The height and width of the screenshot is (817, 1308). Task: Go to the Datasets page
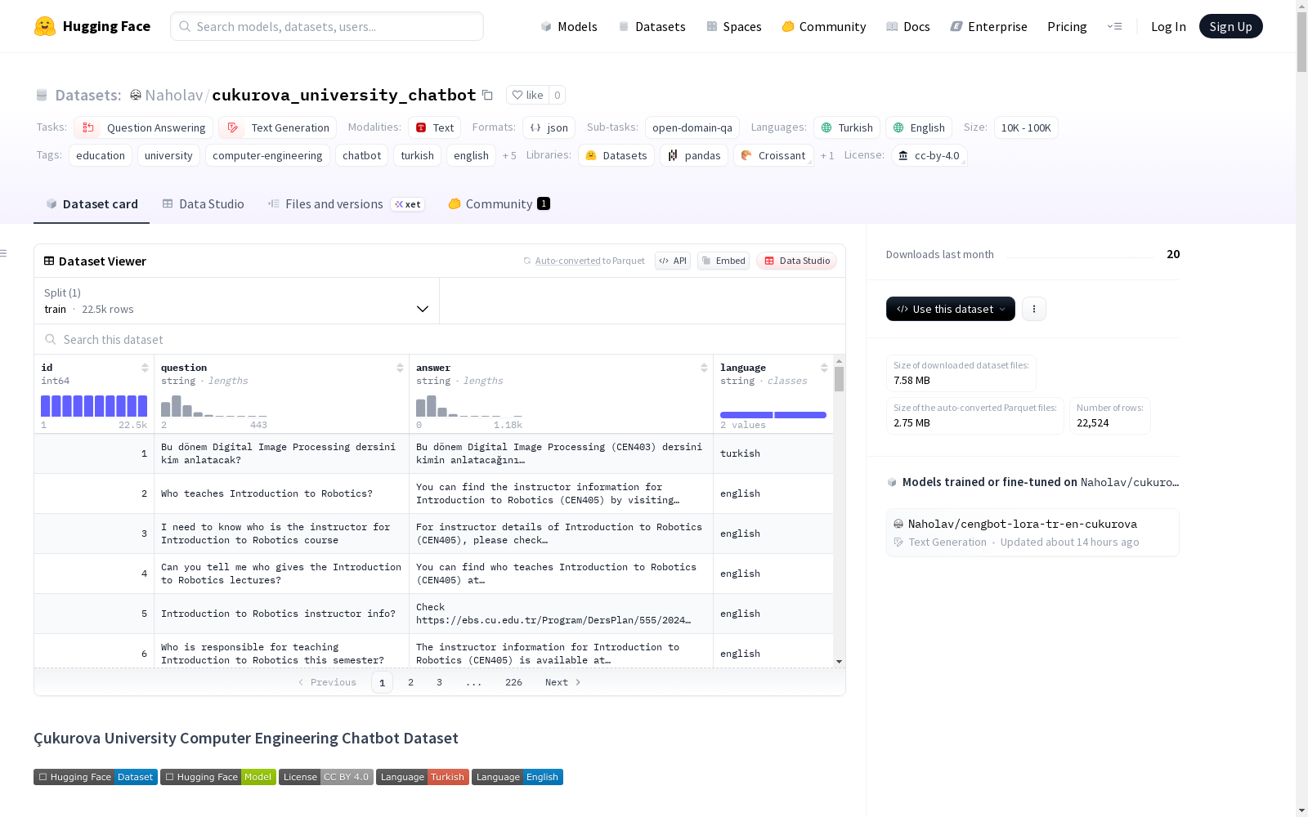pos(652,26)
